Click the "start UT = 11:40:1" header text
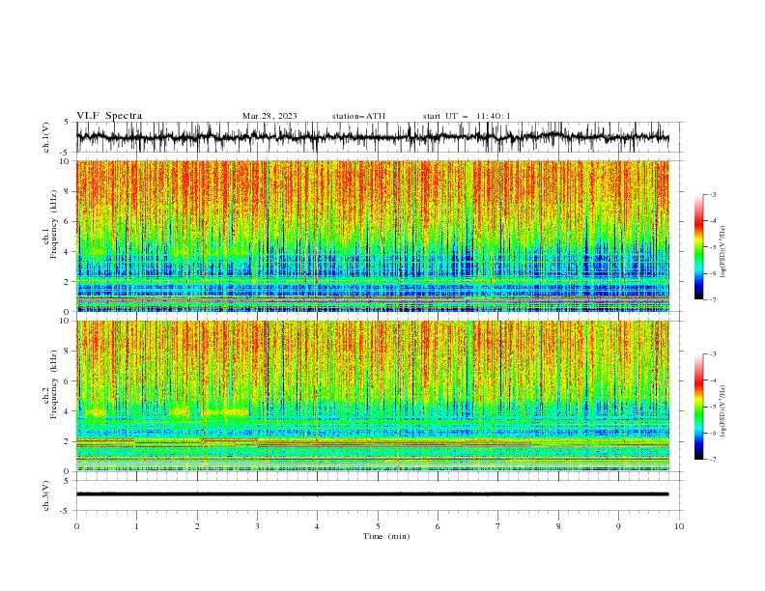 [x=467, y=116]
